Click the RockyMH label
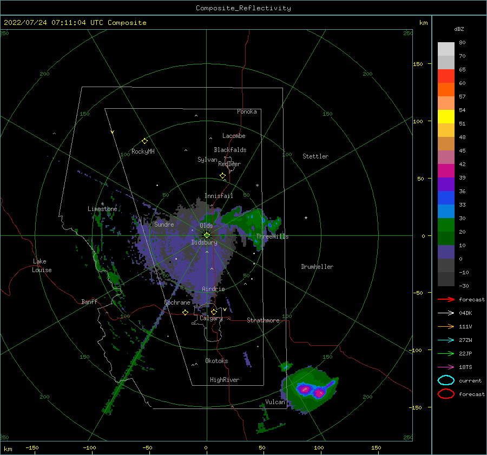 point(143,151)
